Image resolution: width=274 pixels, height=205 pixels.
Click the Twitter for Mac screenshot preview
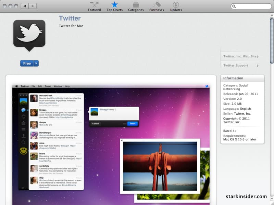111,143
